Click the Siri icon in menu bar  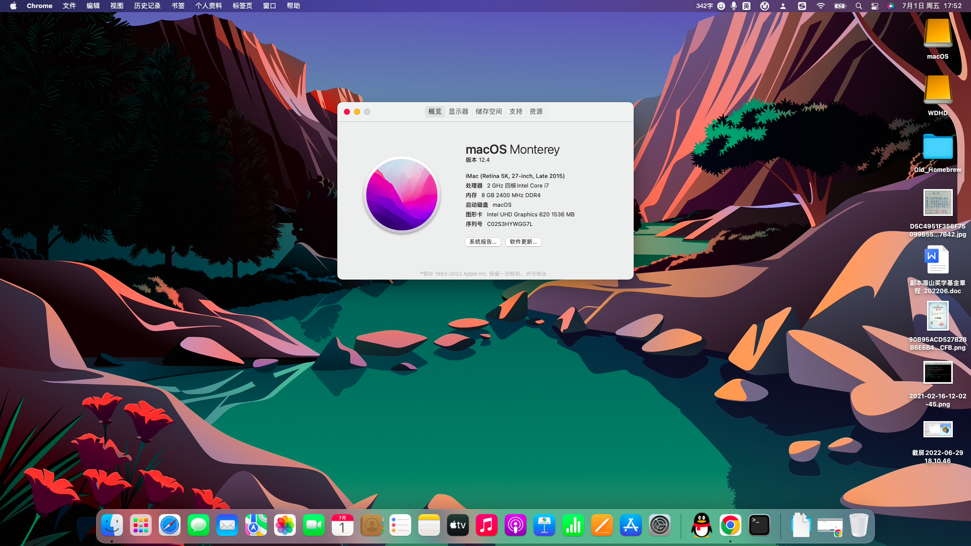coord(890,6)
